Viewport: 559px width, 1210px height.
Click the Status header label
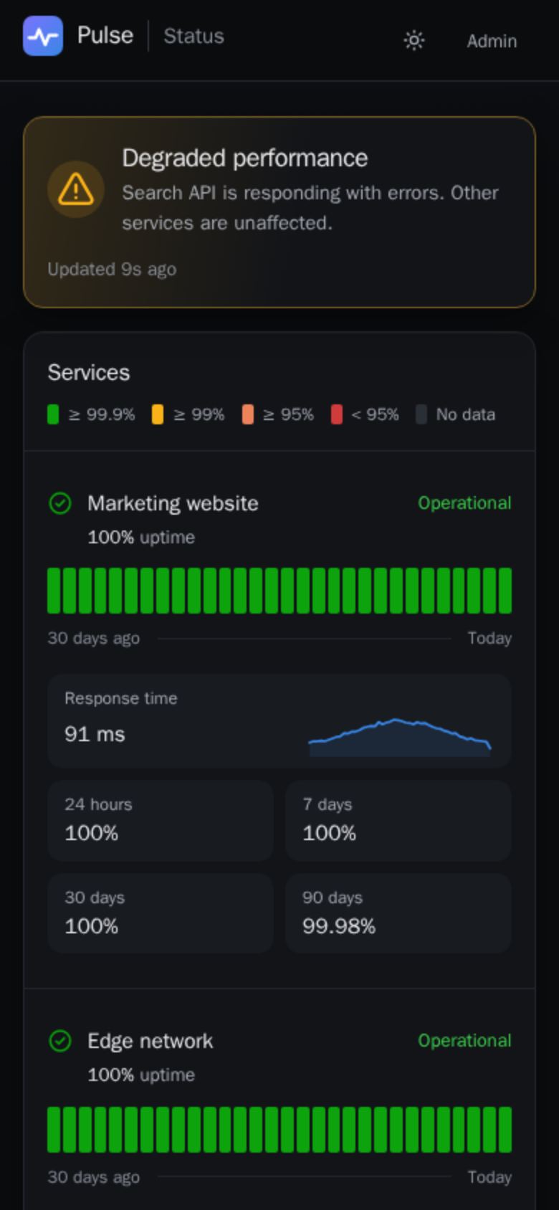(193, 36)
